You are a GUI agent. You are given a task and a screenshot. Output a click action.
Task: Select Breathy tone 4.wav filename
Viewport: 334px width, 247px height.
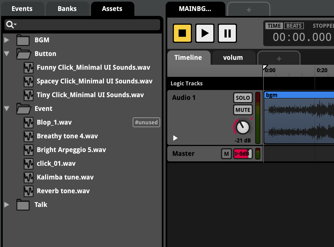(67, 136)
